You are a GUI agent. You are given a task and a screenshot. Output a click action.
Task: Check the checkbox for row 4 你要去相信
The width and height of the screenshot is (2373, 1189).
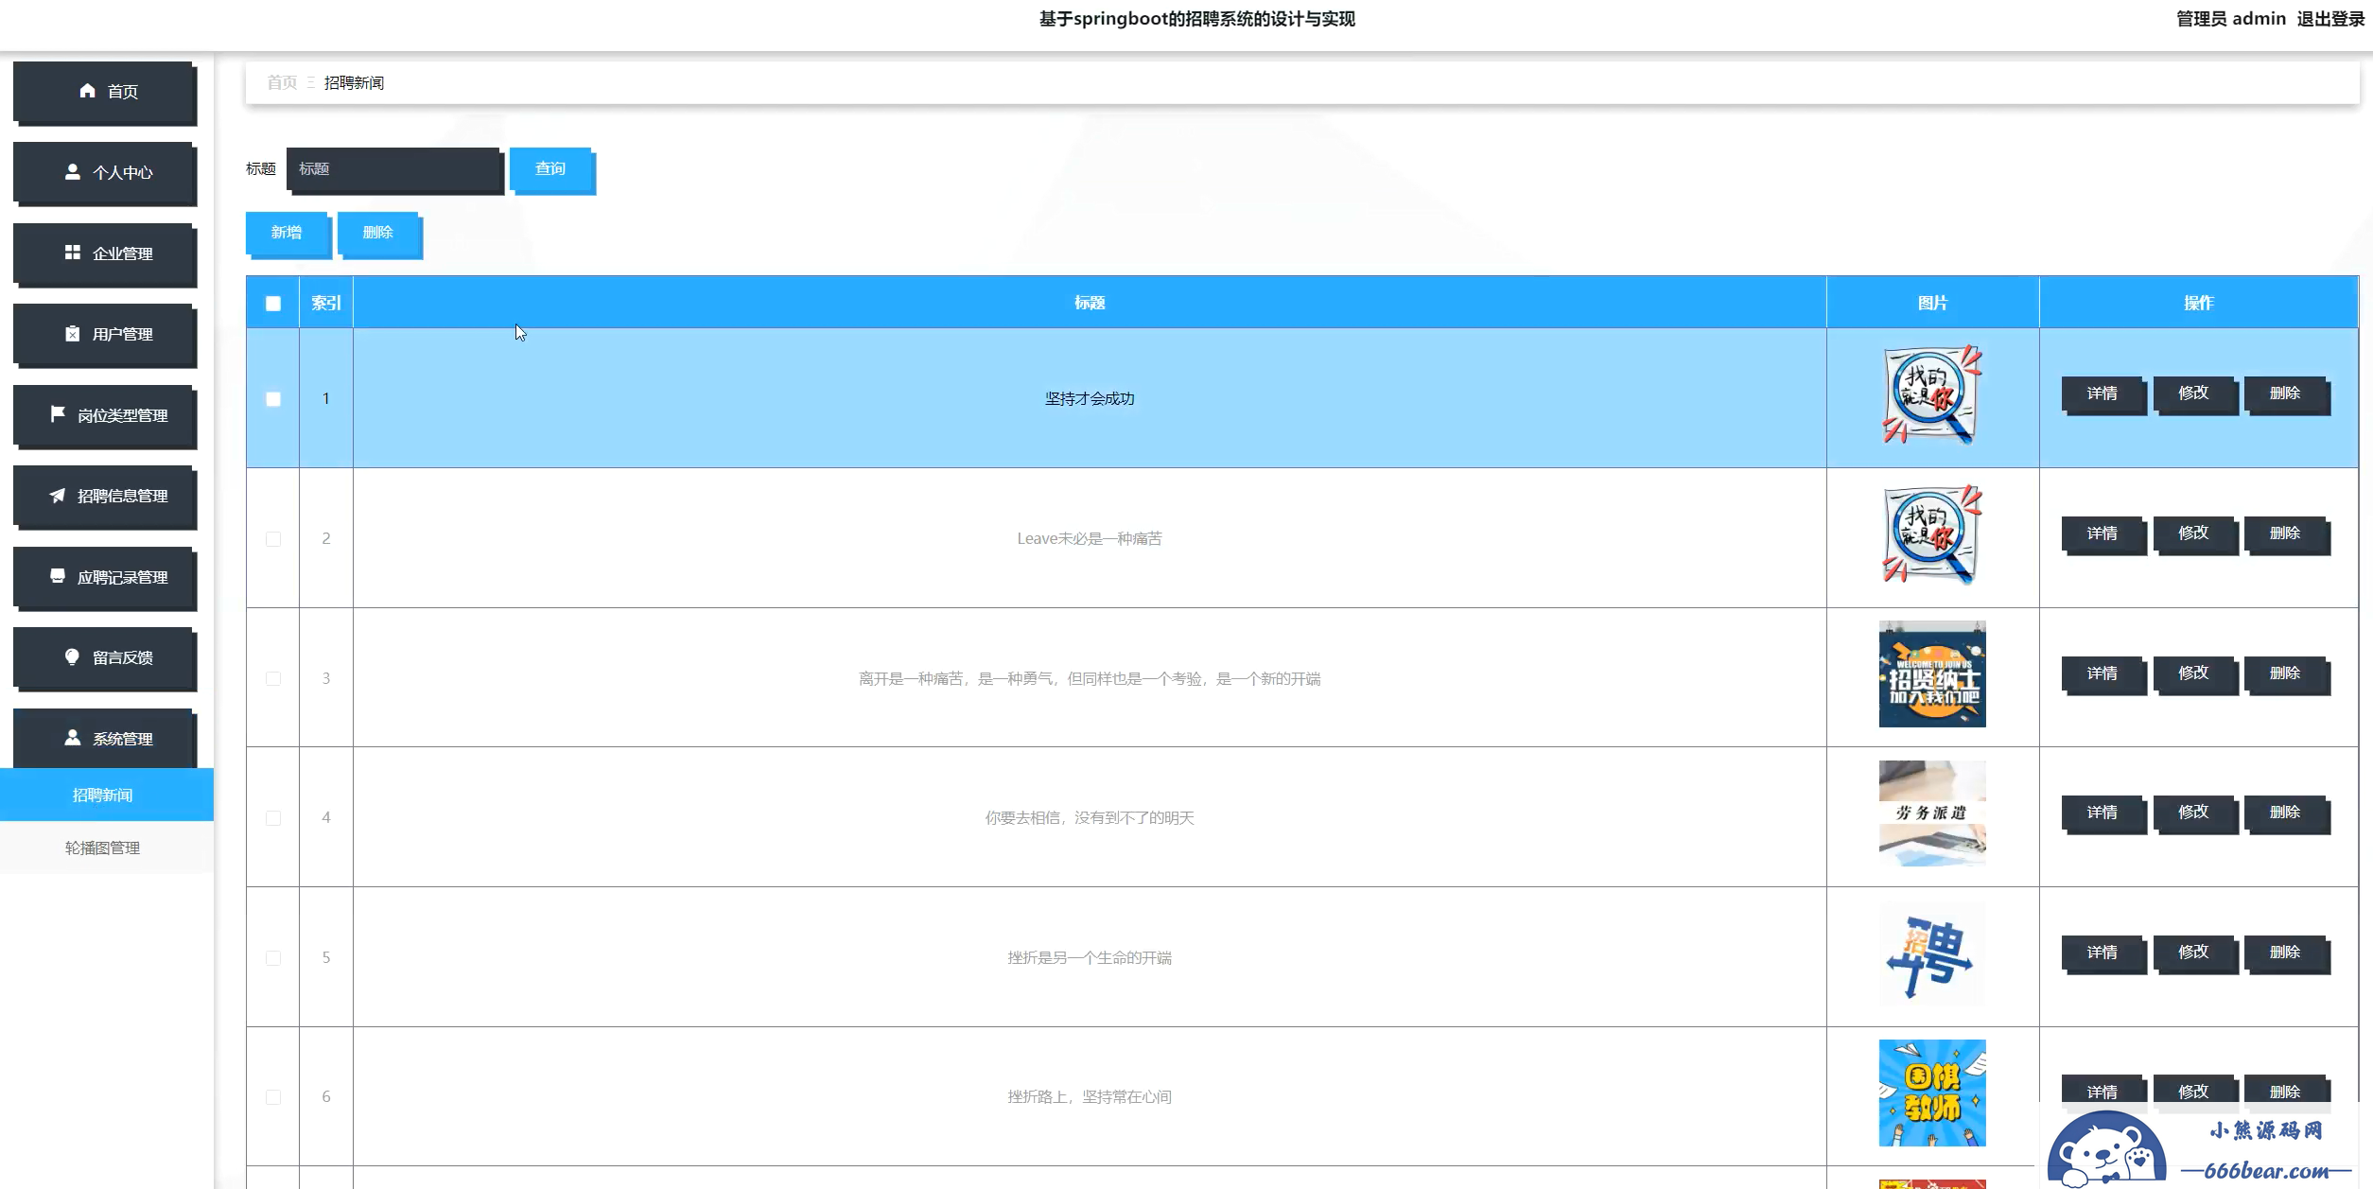click(x=273, y=818)
